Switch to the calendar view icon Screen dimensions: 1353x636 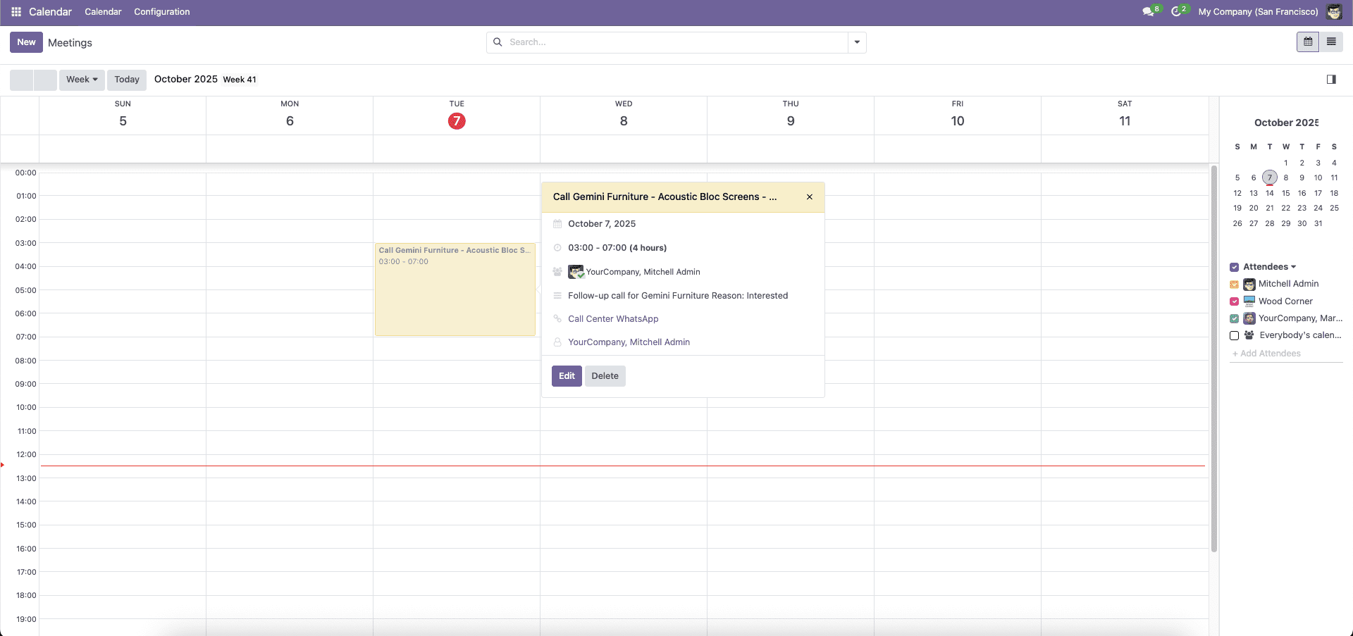pos(1308,42)
